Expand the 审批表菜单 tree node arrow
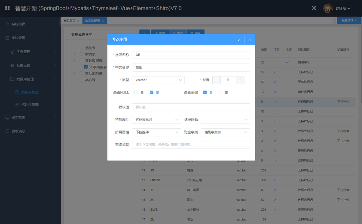This screenshot has height=224, width=362. (x=75, y=73)
